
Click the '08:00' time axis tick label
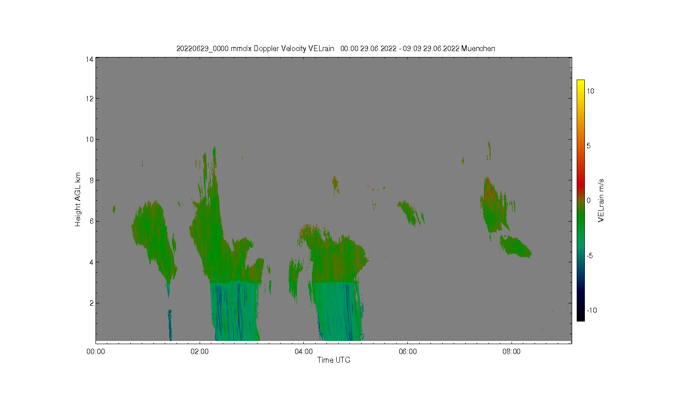[x=512, y=351]
